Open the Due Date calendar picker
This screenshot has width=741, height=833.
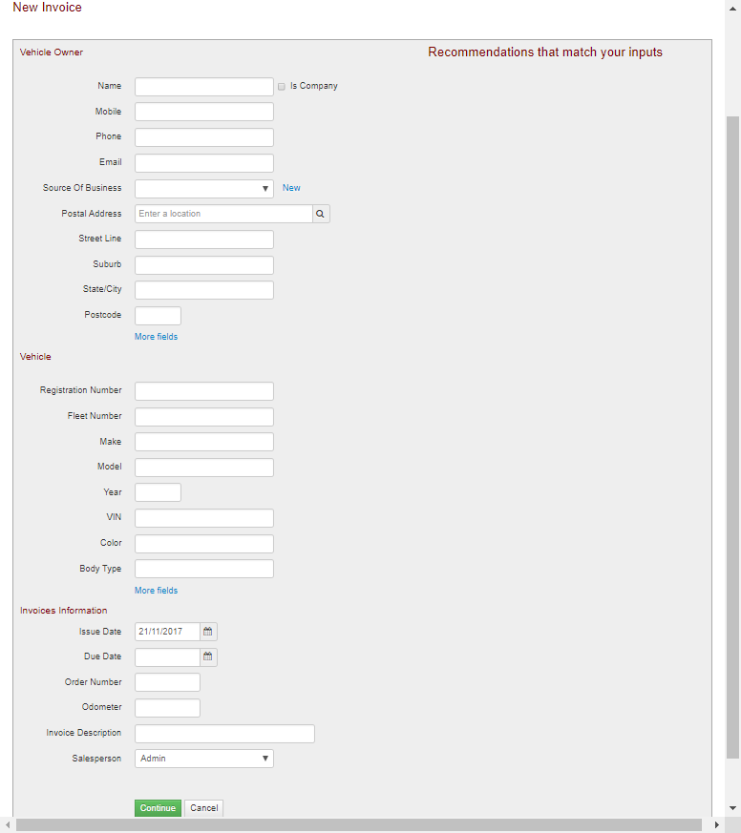pos(208,657)
